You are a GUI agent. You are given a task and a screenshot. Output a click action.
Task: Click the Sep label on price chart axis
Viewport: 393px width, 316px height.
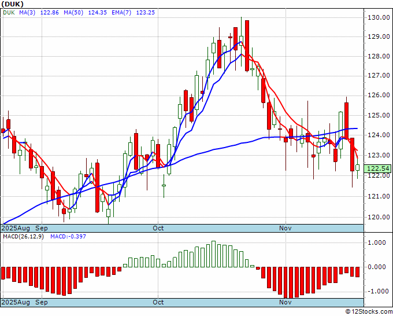coord(42,228)
